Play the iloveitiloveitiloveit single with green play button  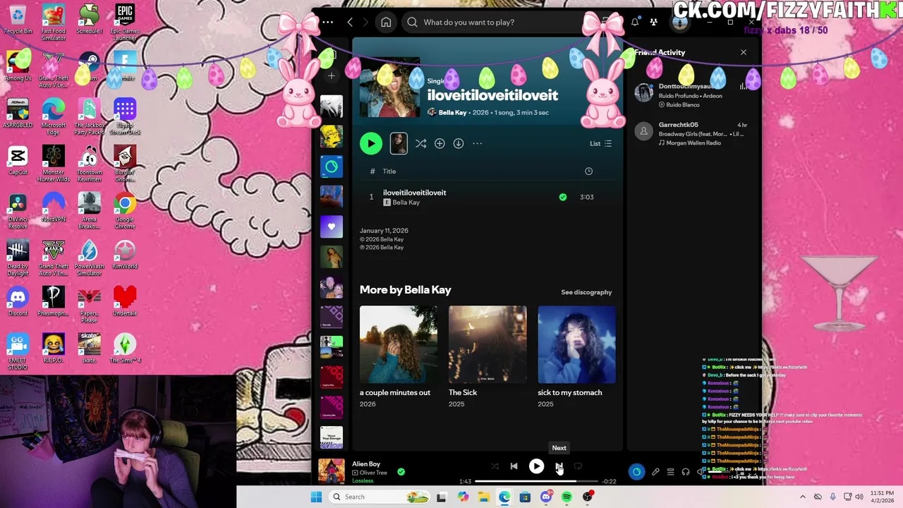pos(371,143)
